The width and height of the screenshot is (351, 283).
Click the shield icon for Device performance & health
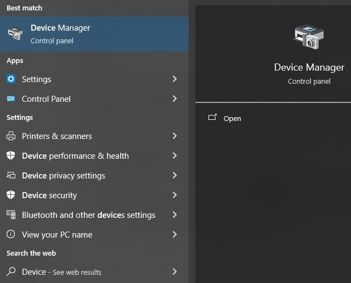coord(11,155)
